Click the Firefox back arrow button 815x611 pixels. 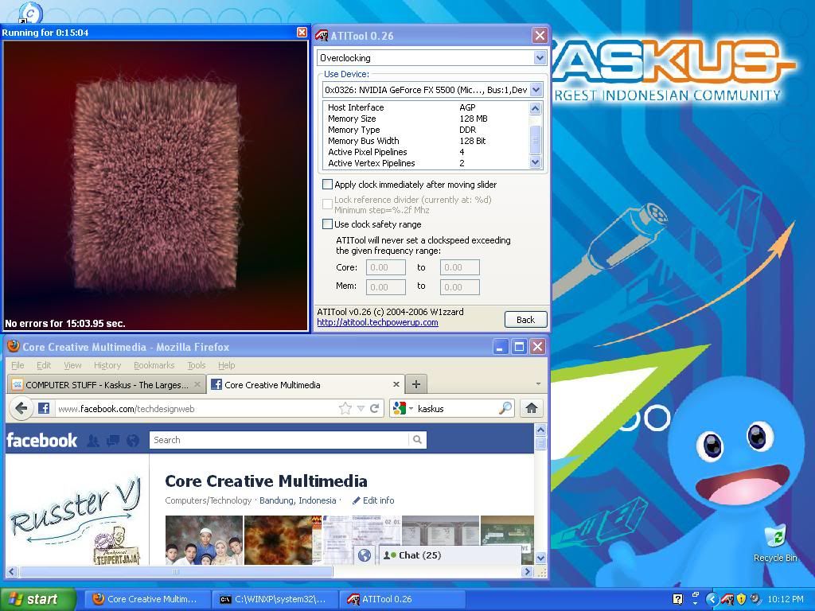(21, 408)
